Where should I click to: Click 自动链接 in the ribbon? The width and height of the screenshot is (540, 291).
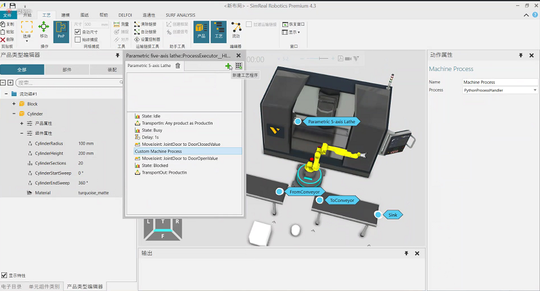click(x=145, y=32)
